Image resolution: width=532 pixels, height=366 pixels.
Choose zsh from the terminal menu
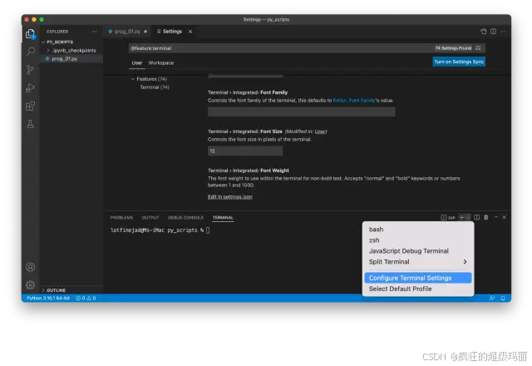[x=418, y=240]
